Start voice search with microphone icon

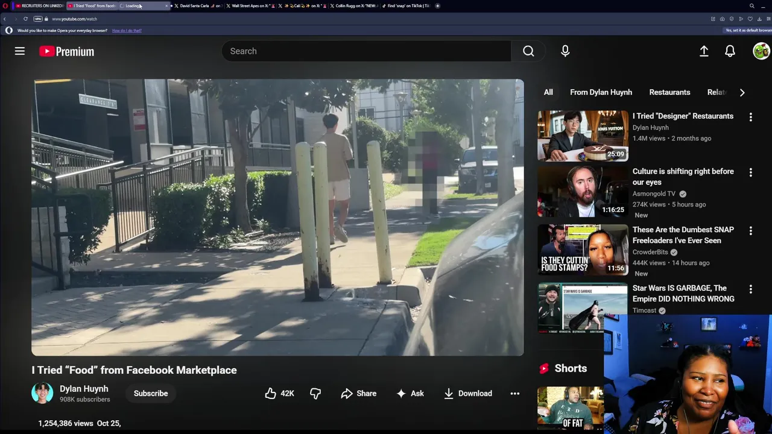565,51
